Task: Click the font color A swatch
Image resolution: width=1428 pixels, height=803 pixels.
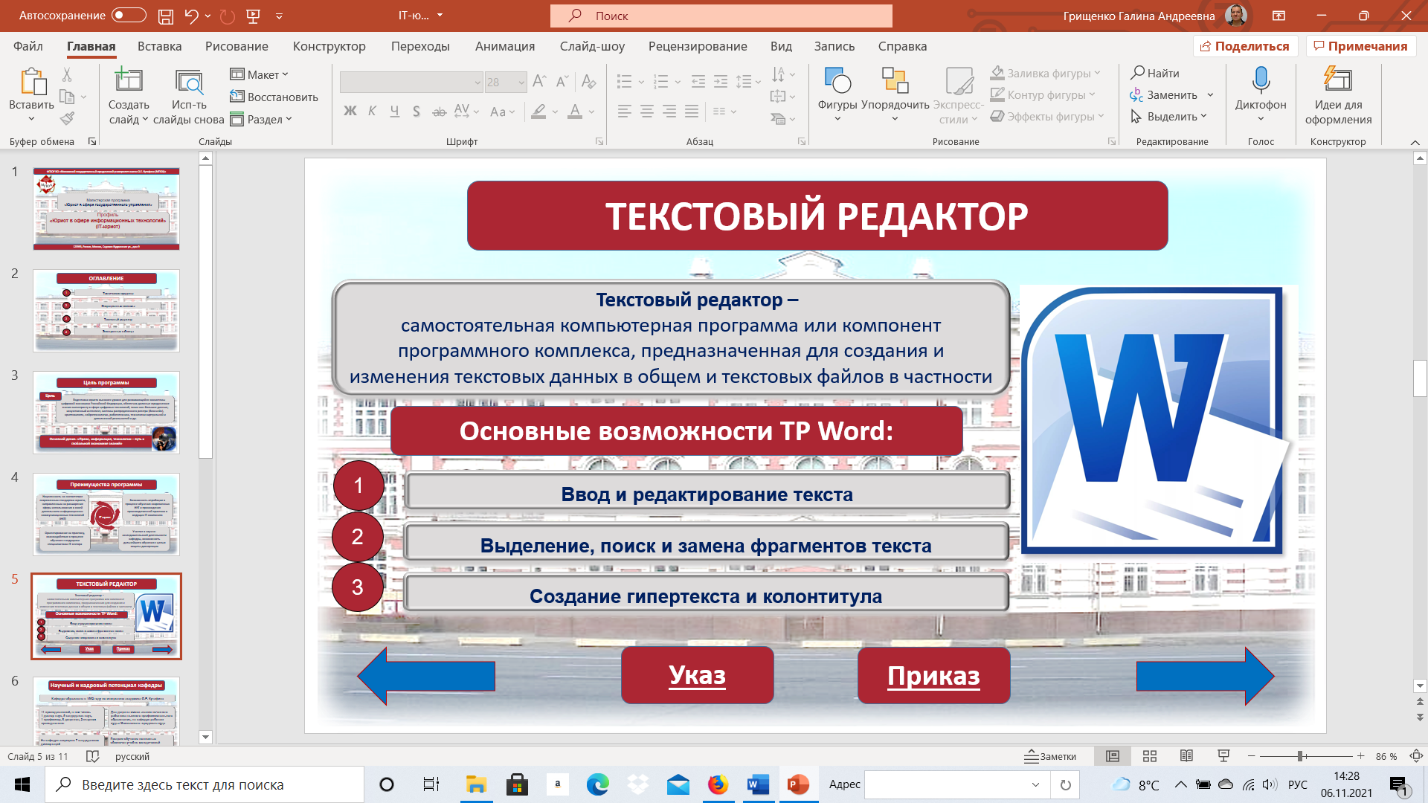Action: (575, 112)
